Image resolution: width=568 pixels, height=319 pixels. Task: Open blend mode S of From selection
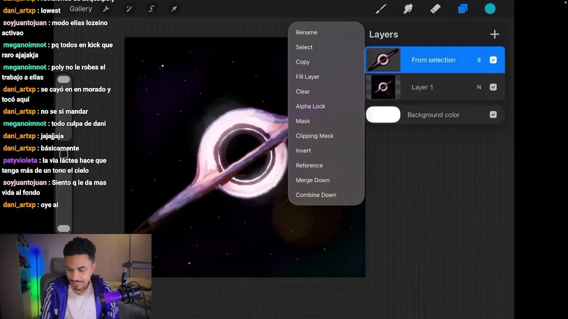click(479, 60)
